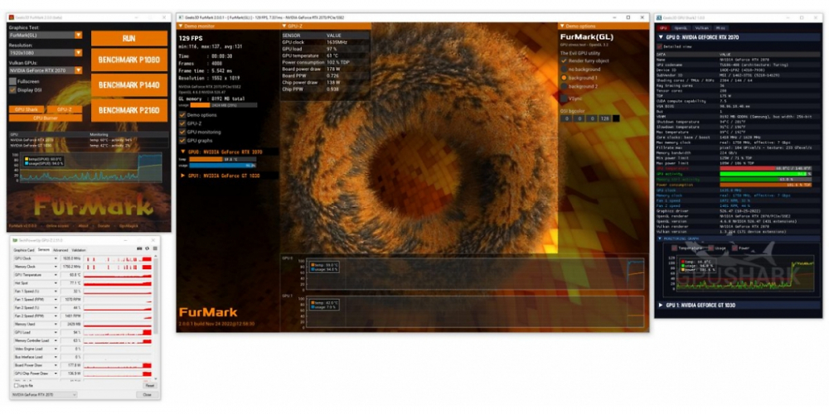Open Hot Spot sensor dropdown arrow
This screenshot has width=829, height=414.
(56, 283)
